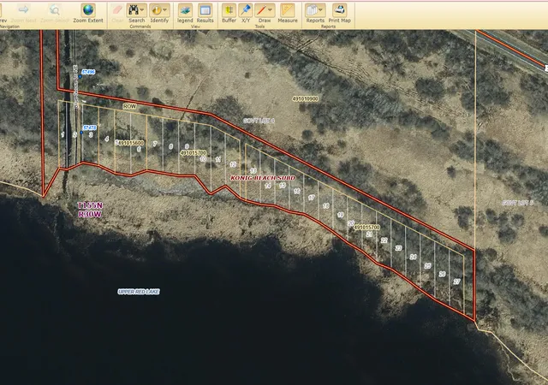548x385 pixels.
Task: Activate the Identify tool icon
Action: (156, 10)
